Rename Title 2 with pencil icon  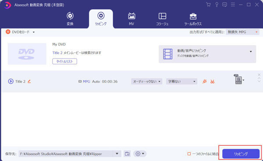29,81
